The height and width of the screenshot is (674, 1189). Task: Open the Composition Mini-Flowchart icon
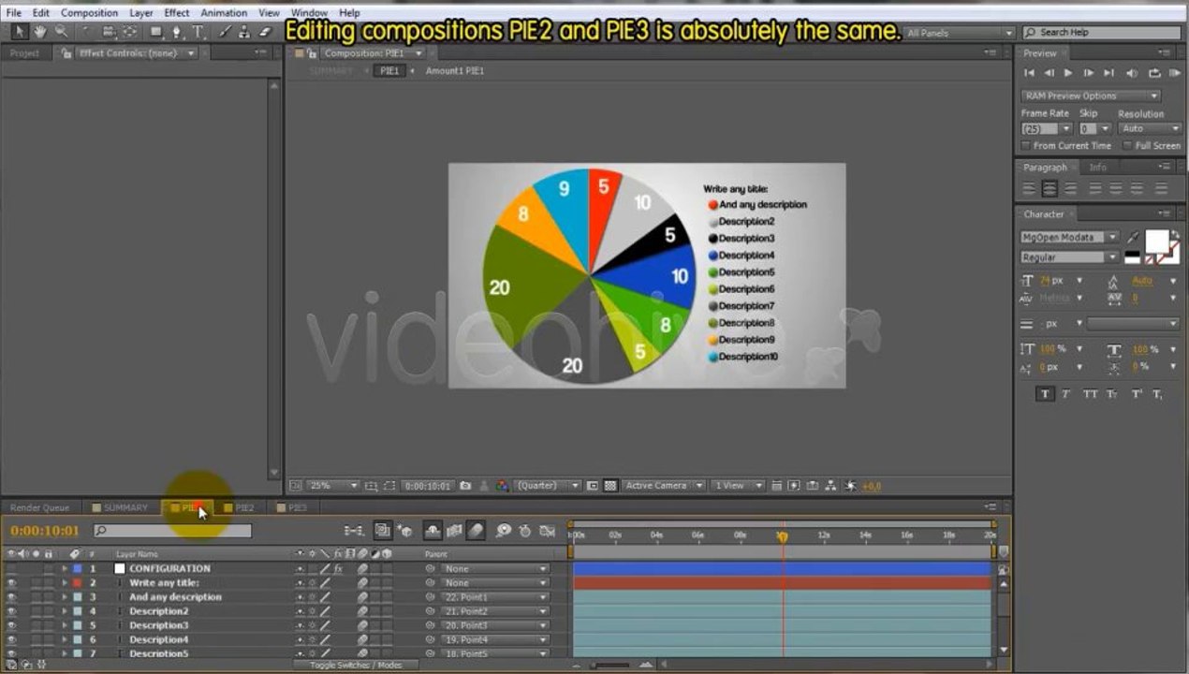point(354,531)
